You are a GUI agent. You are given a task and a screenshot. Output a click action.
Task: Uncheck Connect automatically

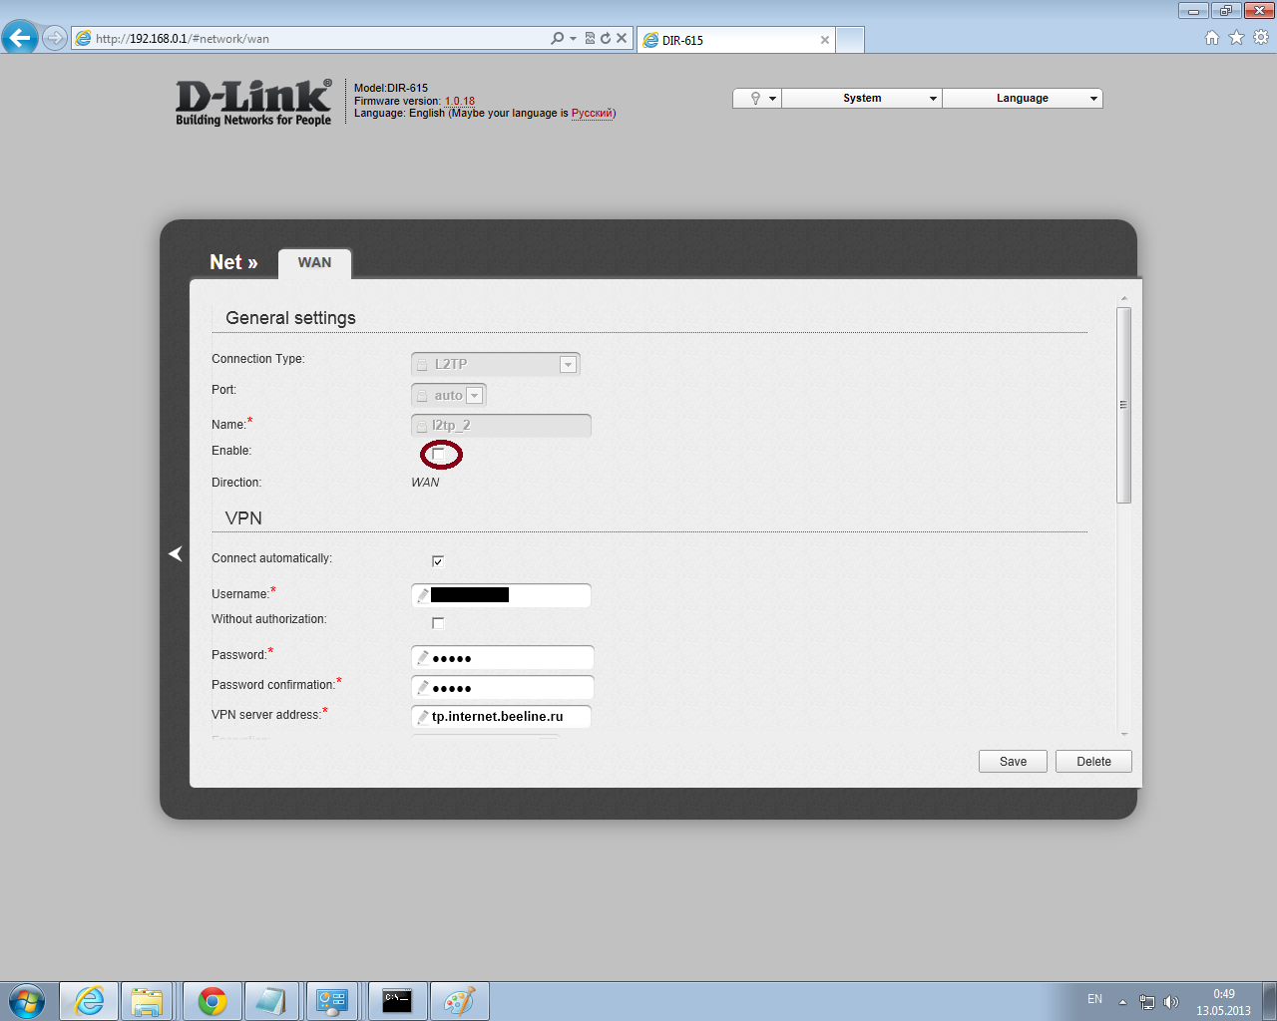pos(438,561)
